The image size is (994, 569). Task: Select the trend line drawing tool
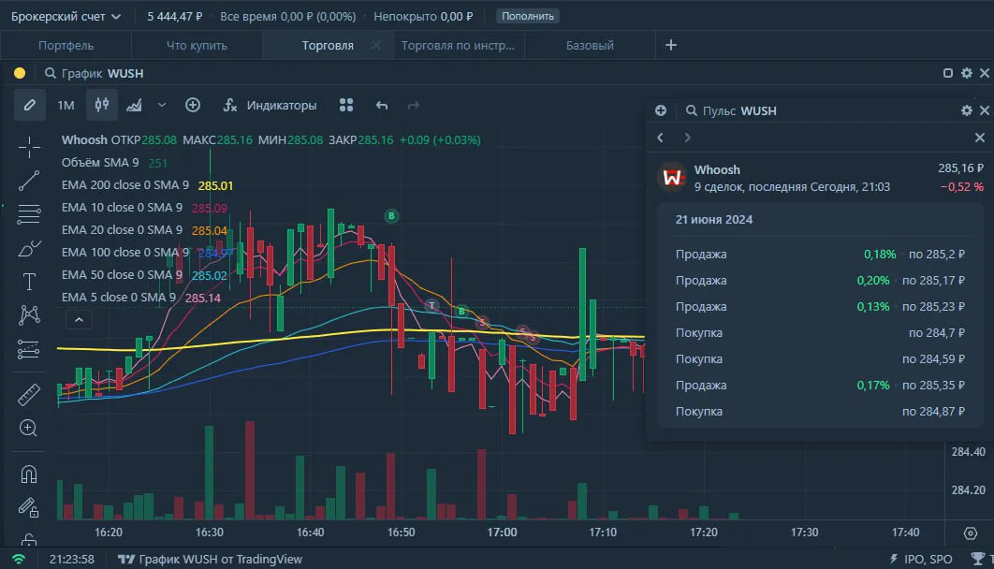[29, 181]
